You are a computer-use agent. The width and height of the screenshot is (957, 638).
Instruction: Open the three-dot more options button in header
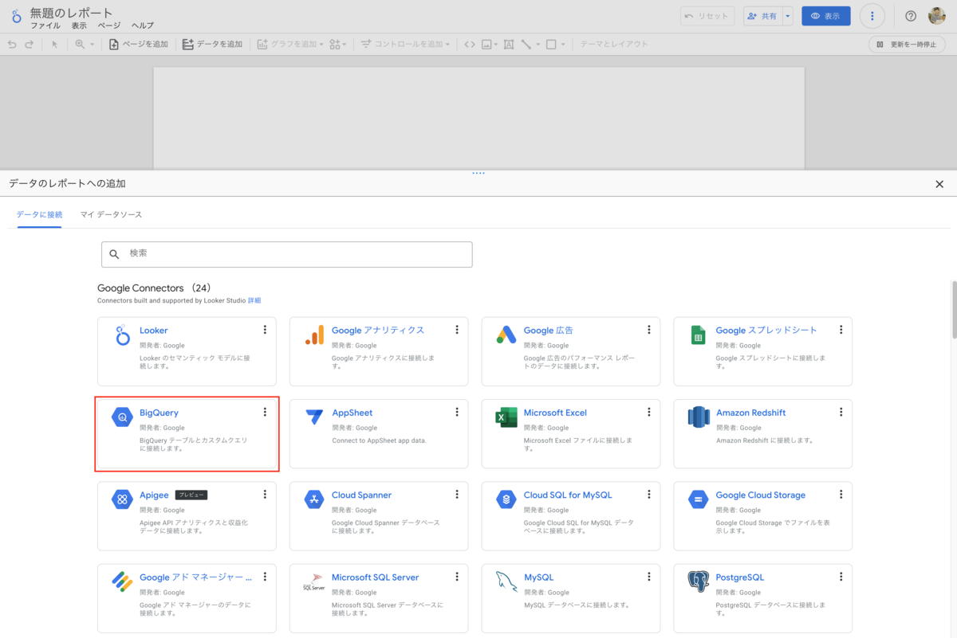click(x=872, y=16)
